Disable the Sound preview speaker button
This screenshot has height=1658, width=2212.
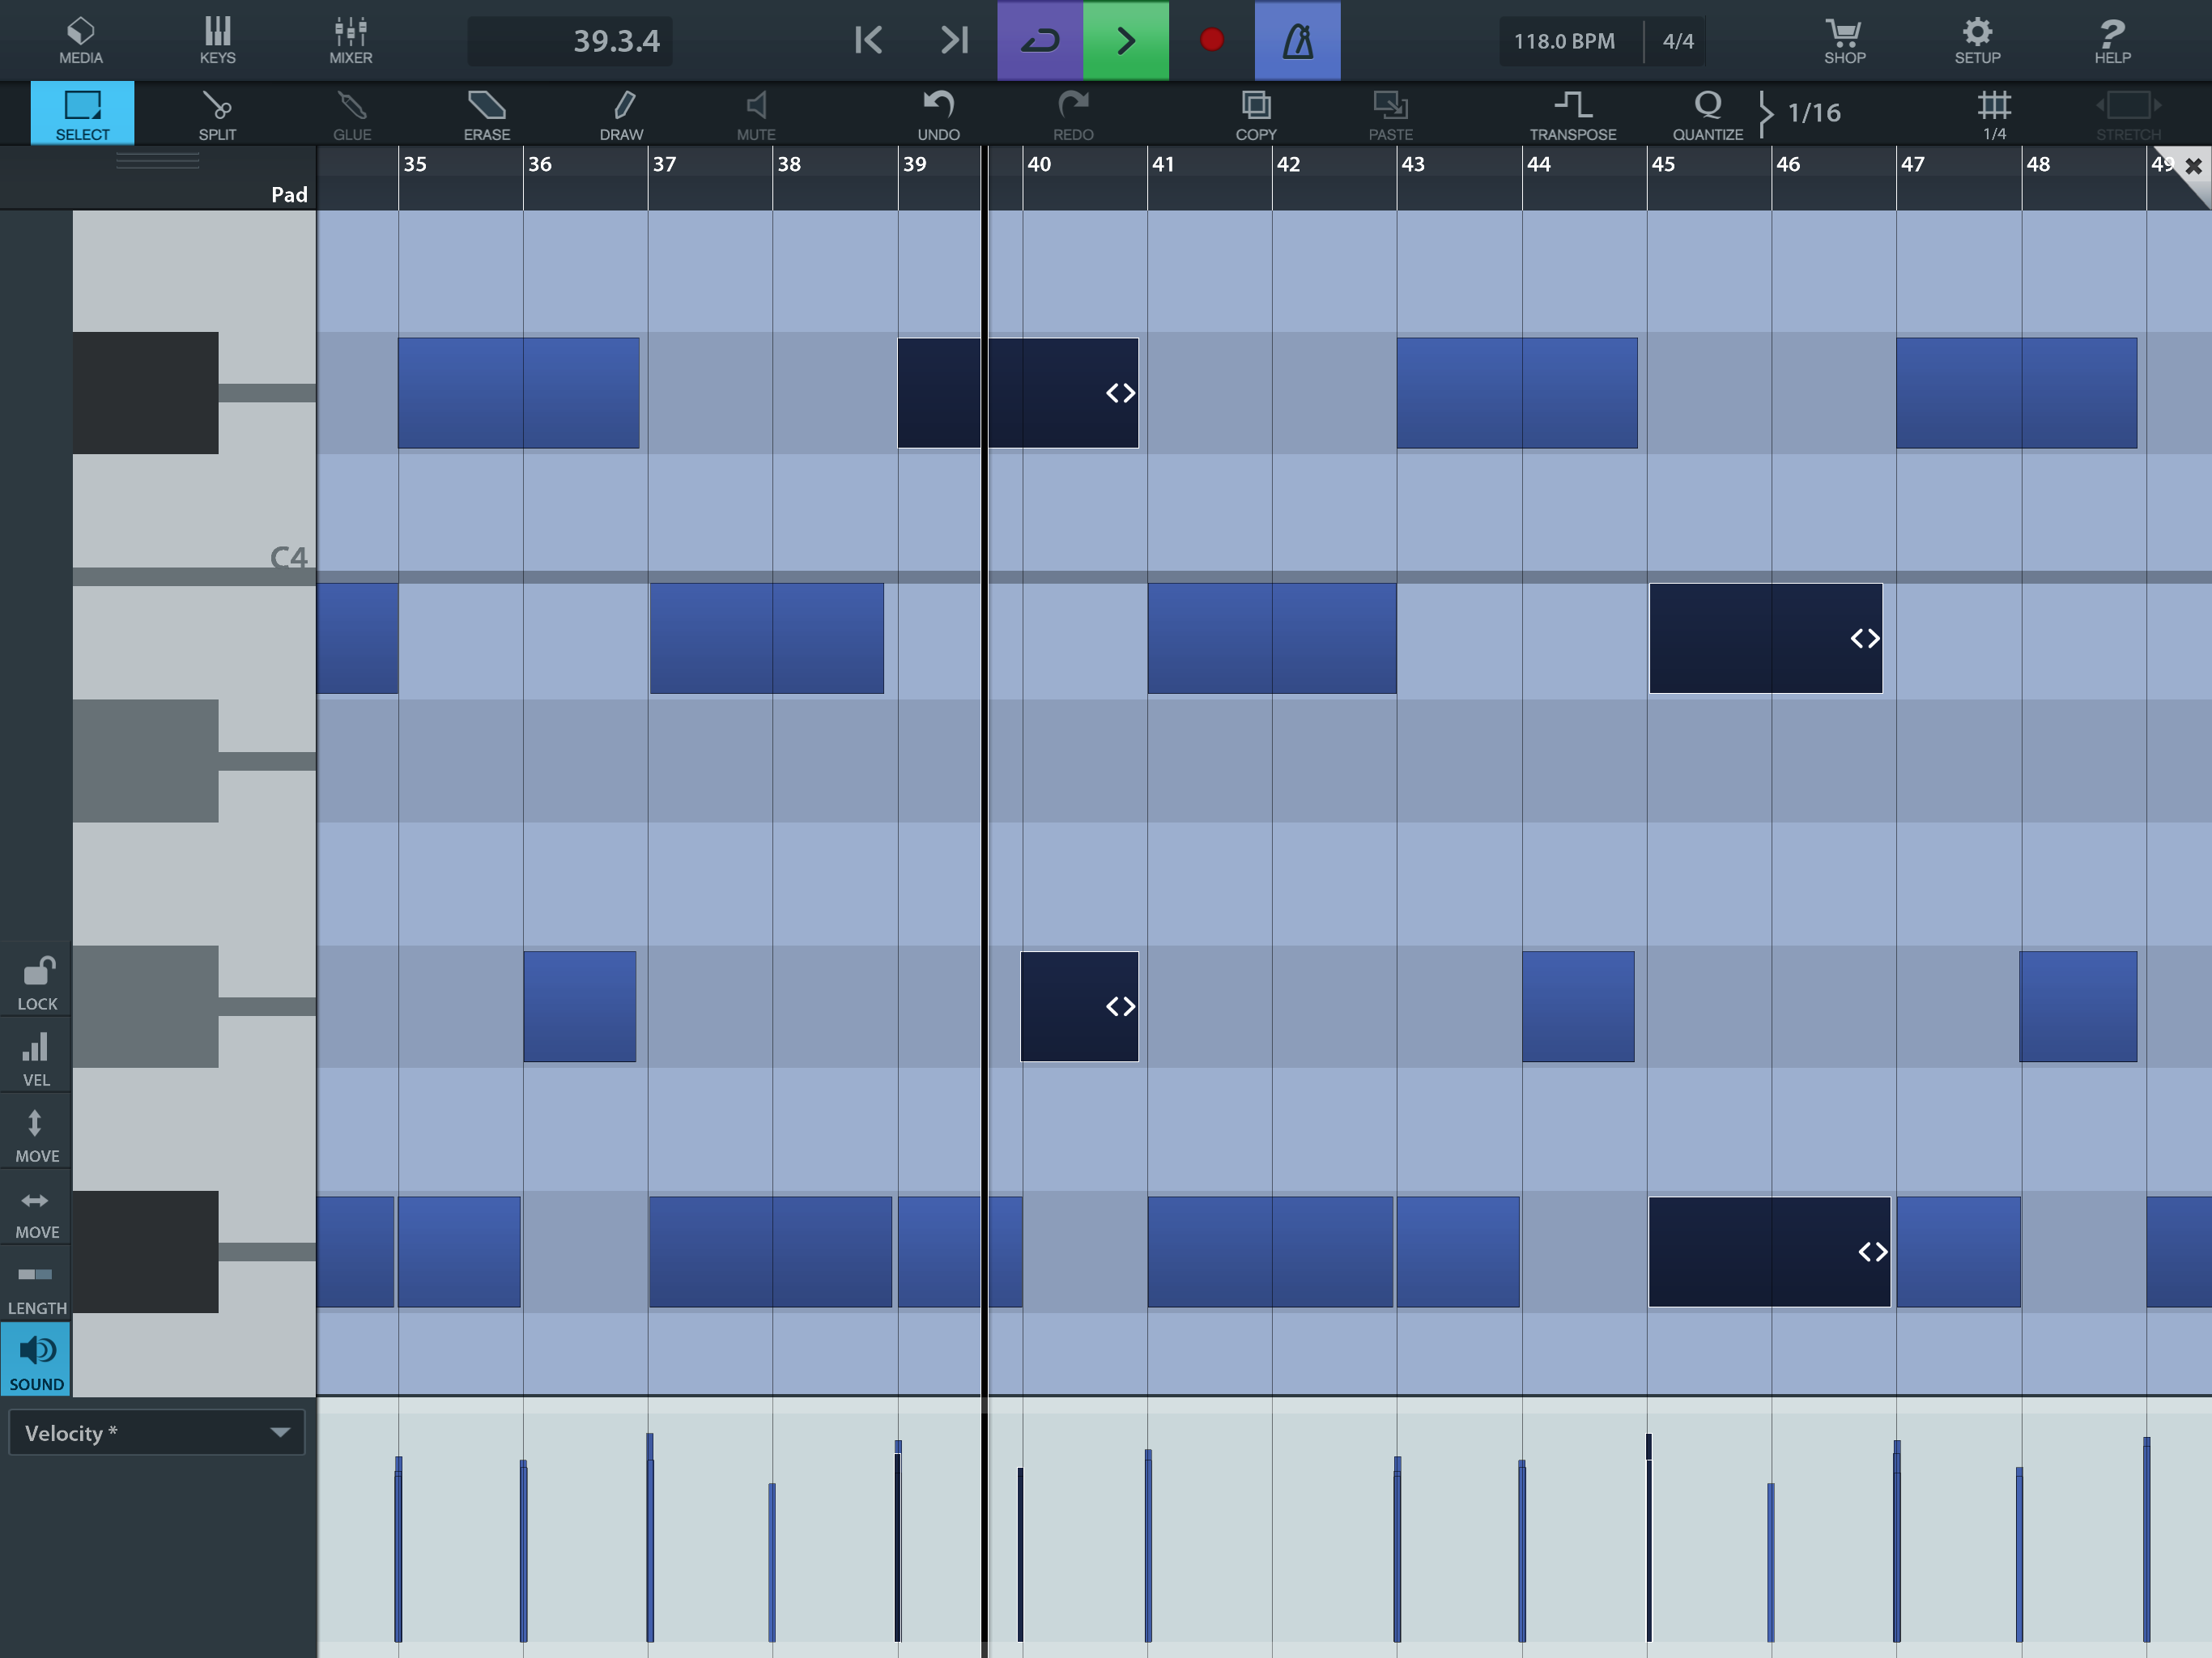tap(37, 1361)
